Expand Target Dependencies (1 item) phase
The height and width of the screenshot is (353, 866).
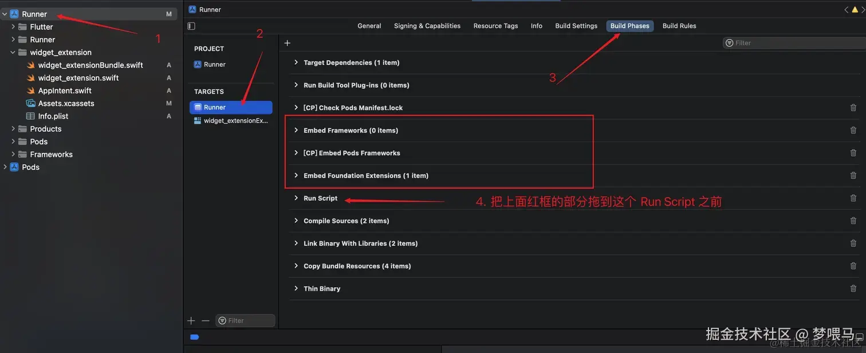tap(296, 62)
